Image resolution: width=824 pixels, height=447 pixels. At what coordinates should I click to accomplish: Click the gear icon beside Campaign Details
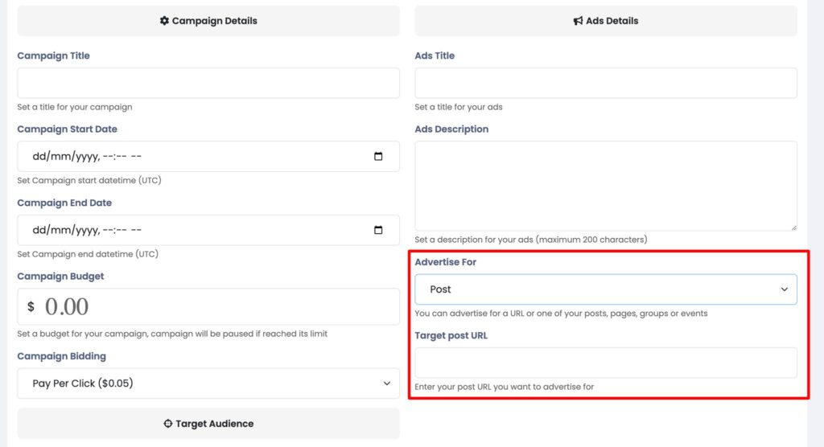(x=164, y=20)
